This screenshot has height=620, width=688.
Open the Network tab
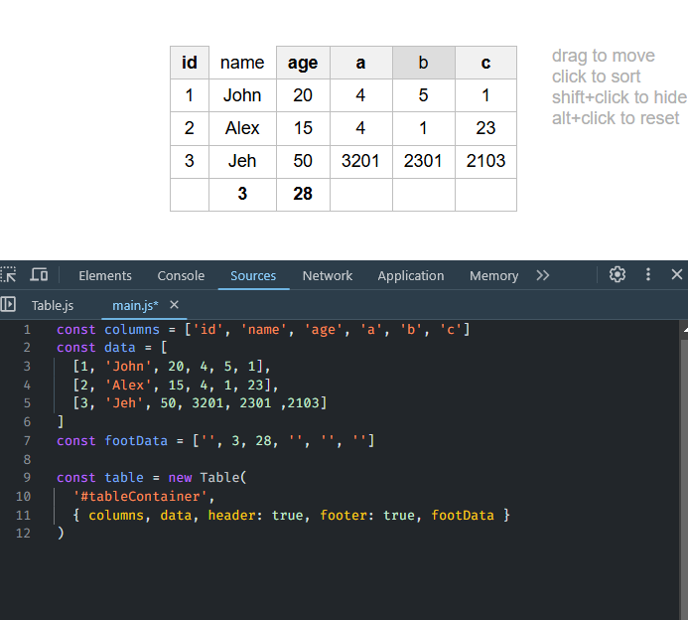point(328,275)
